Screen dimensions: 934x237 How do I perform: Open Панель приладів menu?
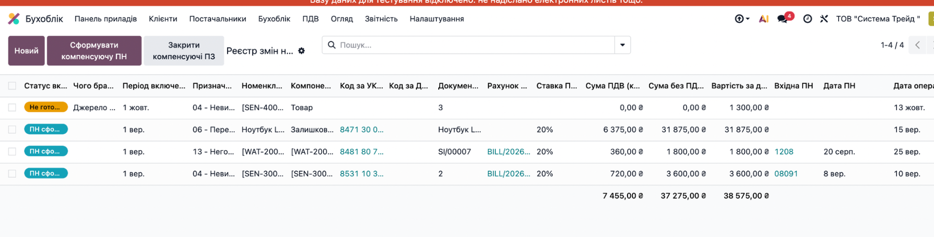point(106,19)
